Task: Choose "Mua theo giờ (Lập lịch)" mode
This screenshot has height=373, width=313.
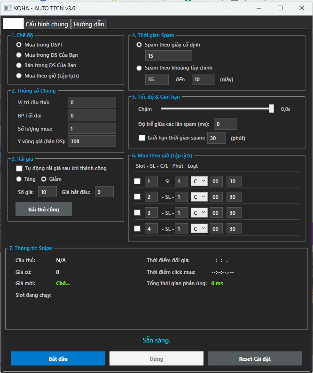Action: click(x=19, y=75)
